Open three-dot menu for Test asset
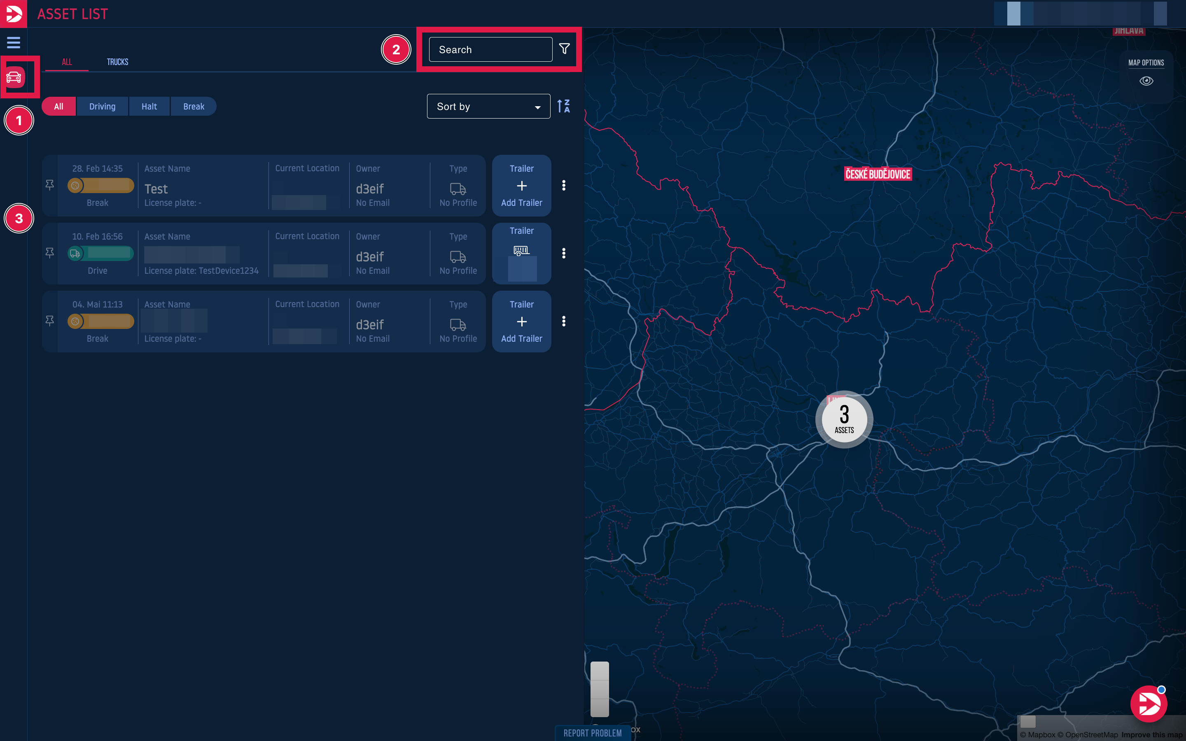 (564, 185)
